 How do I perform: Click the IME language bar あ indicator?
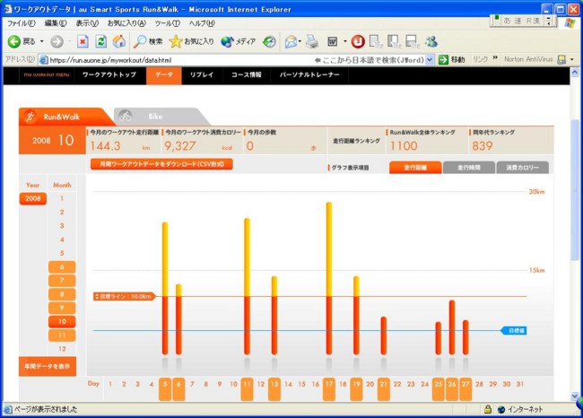point(507,22)
